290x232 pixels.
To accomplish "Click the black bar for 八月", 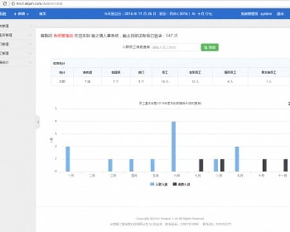I will 222,165.
